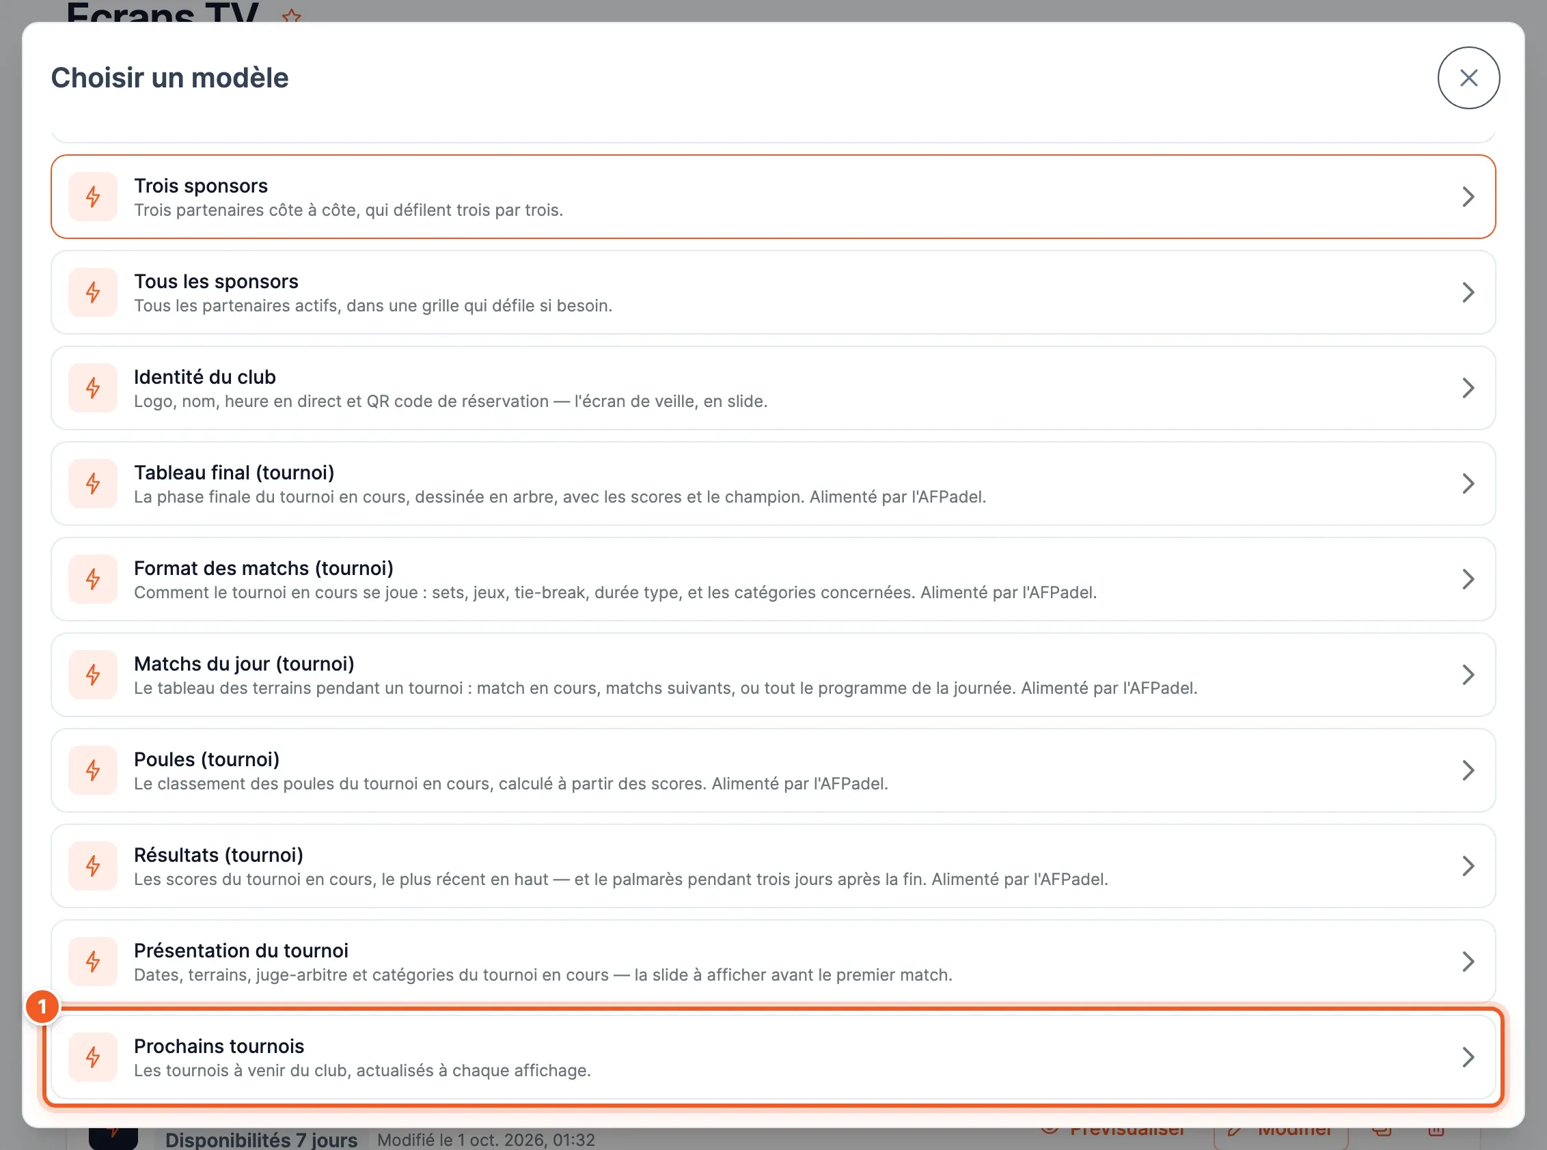The height and width of the screenshot is (1150, 1547).
Task: Click the lightning icon beside Tableau final (tournoi)
Action: [x=93, y=483]
